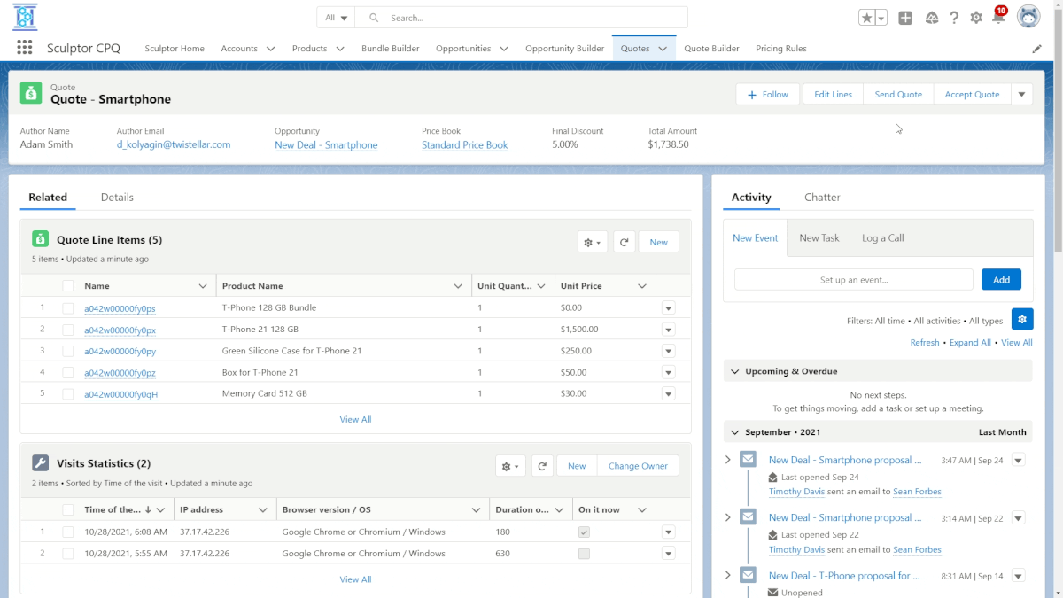Refresh the Quote Line Items list
The width and height of the screenshot is (1063, 598).
pos(625,242)
